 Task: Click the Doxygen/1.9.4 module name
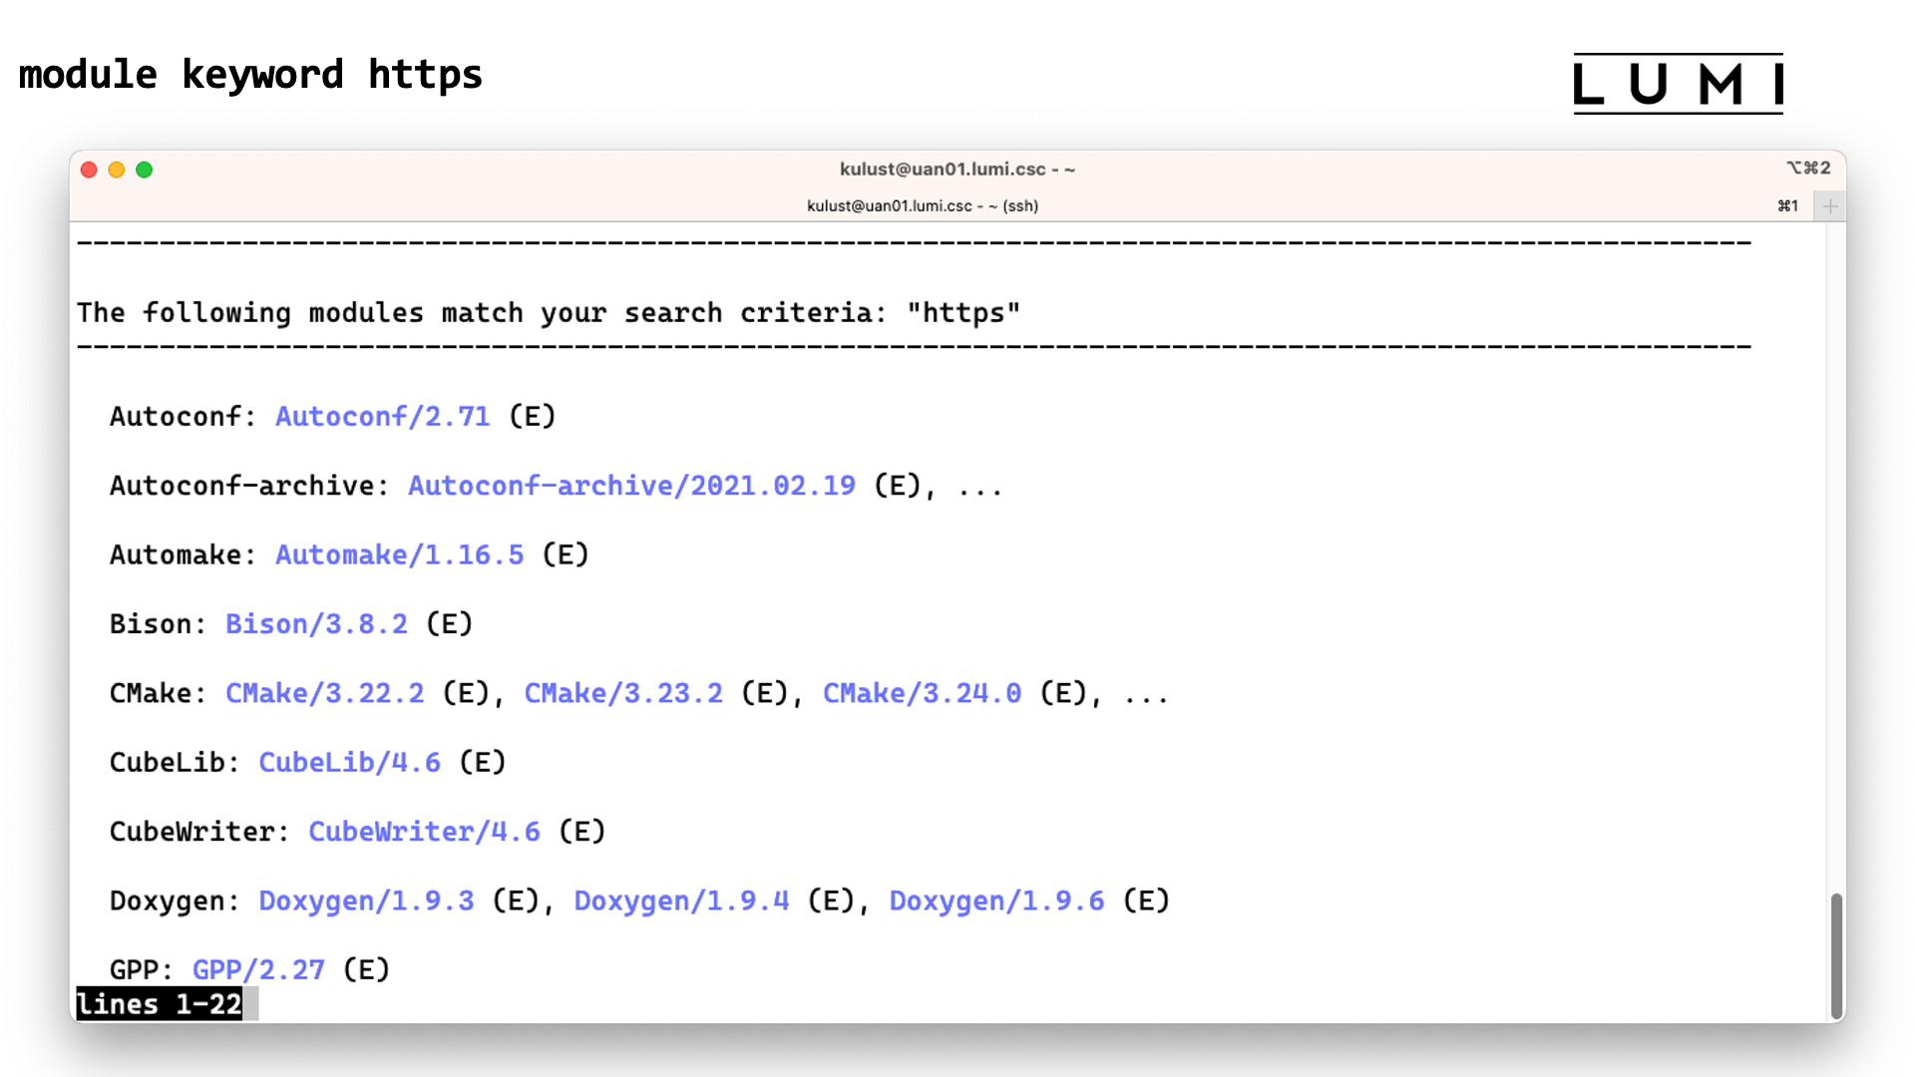click(x=681, y=901)
